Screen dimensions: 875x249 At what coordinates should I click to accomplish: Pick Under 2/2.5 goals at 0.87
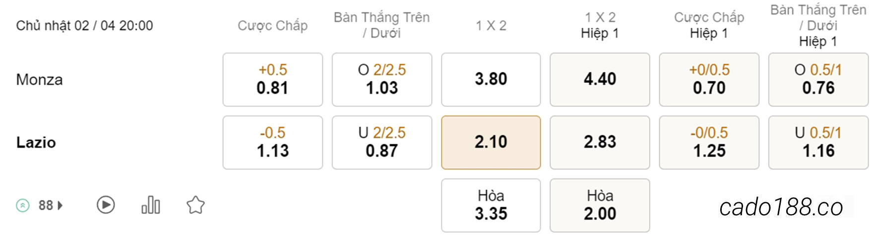[382, 142]
